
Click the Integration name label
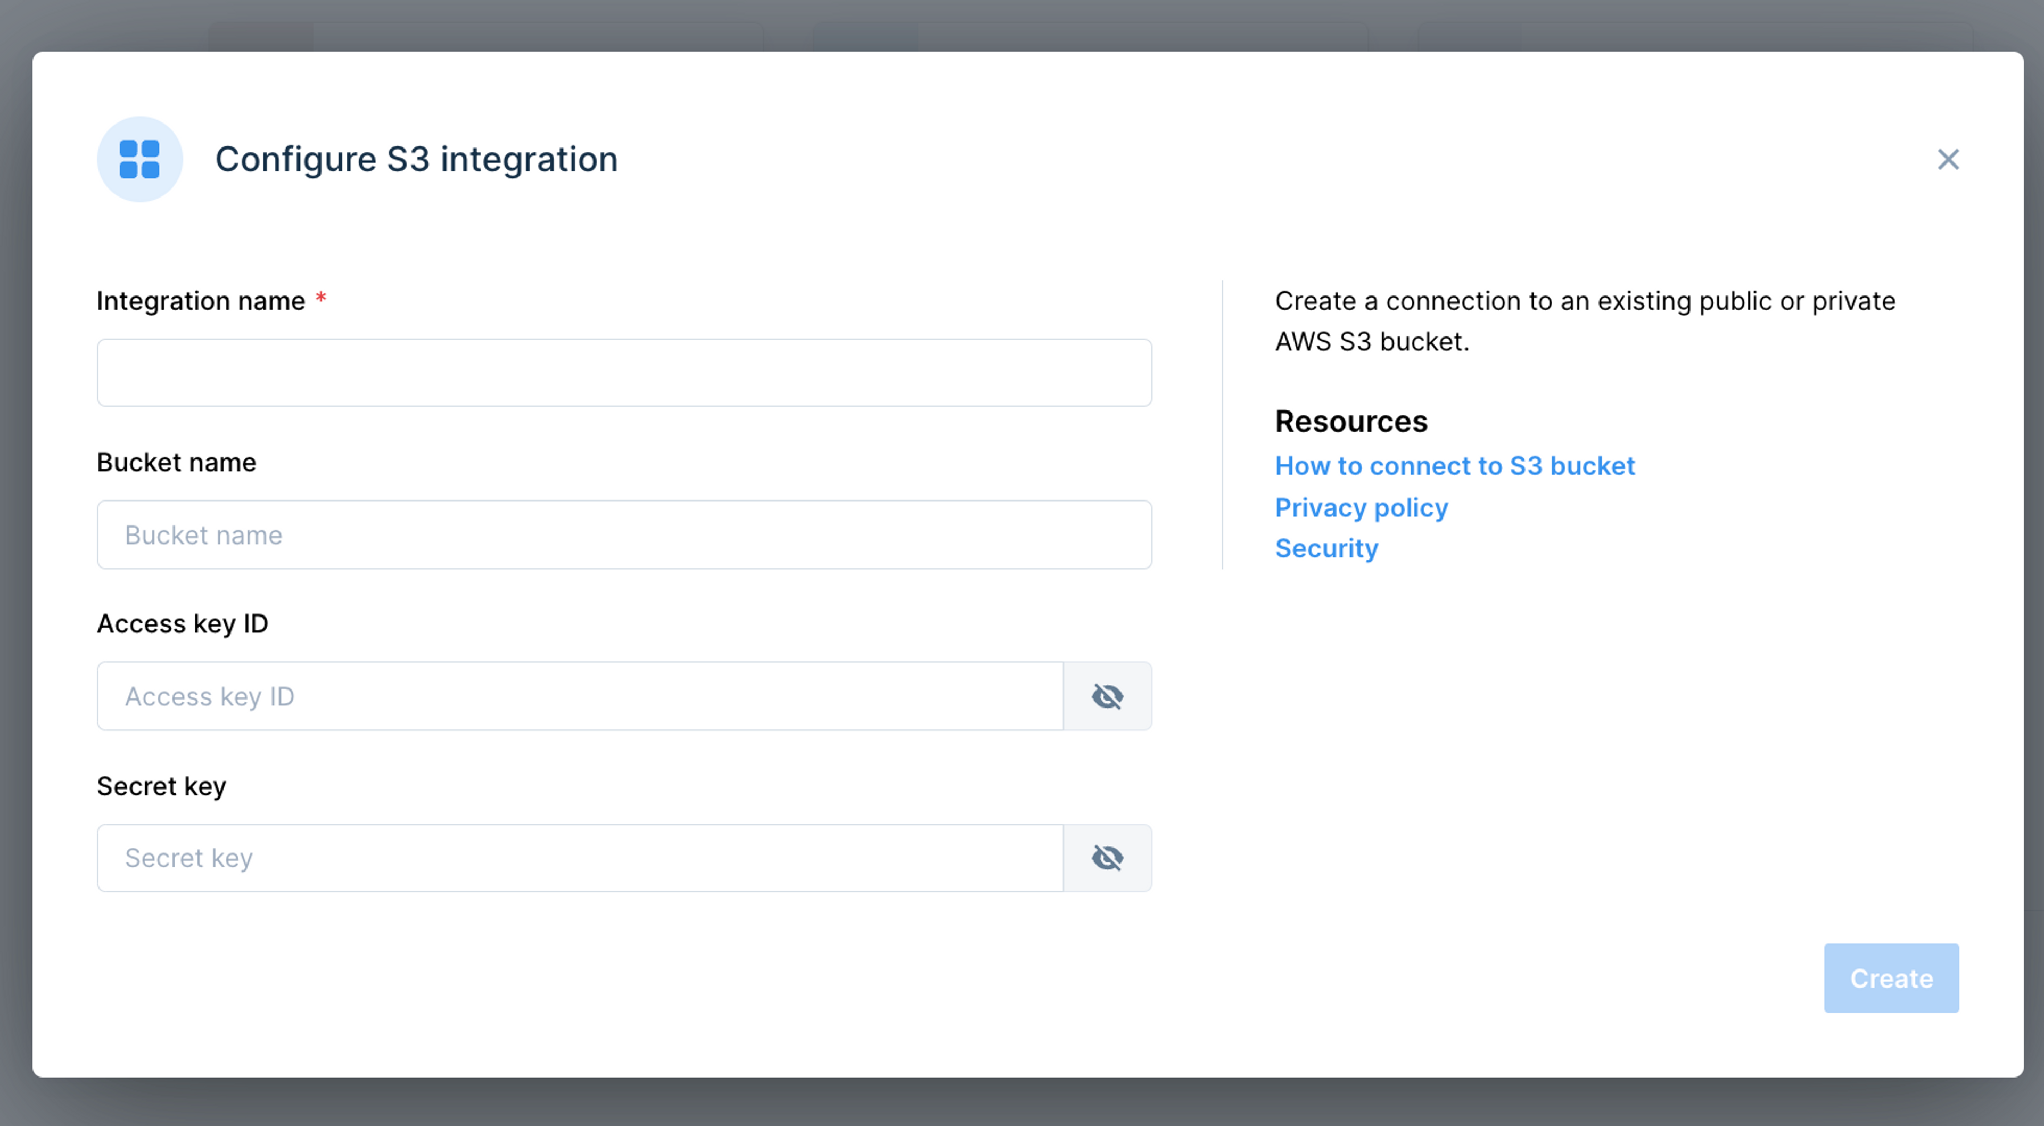point(201,301)
